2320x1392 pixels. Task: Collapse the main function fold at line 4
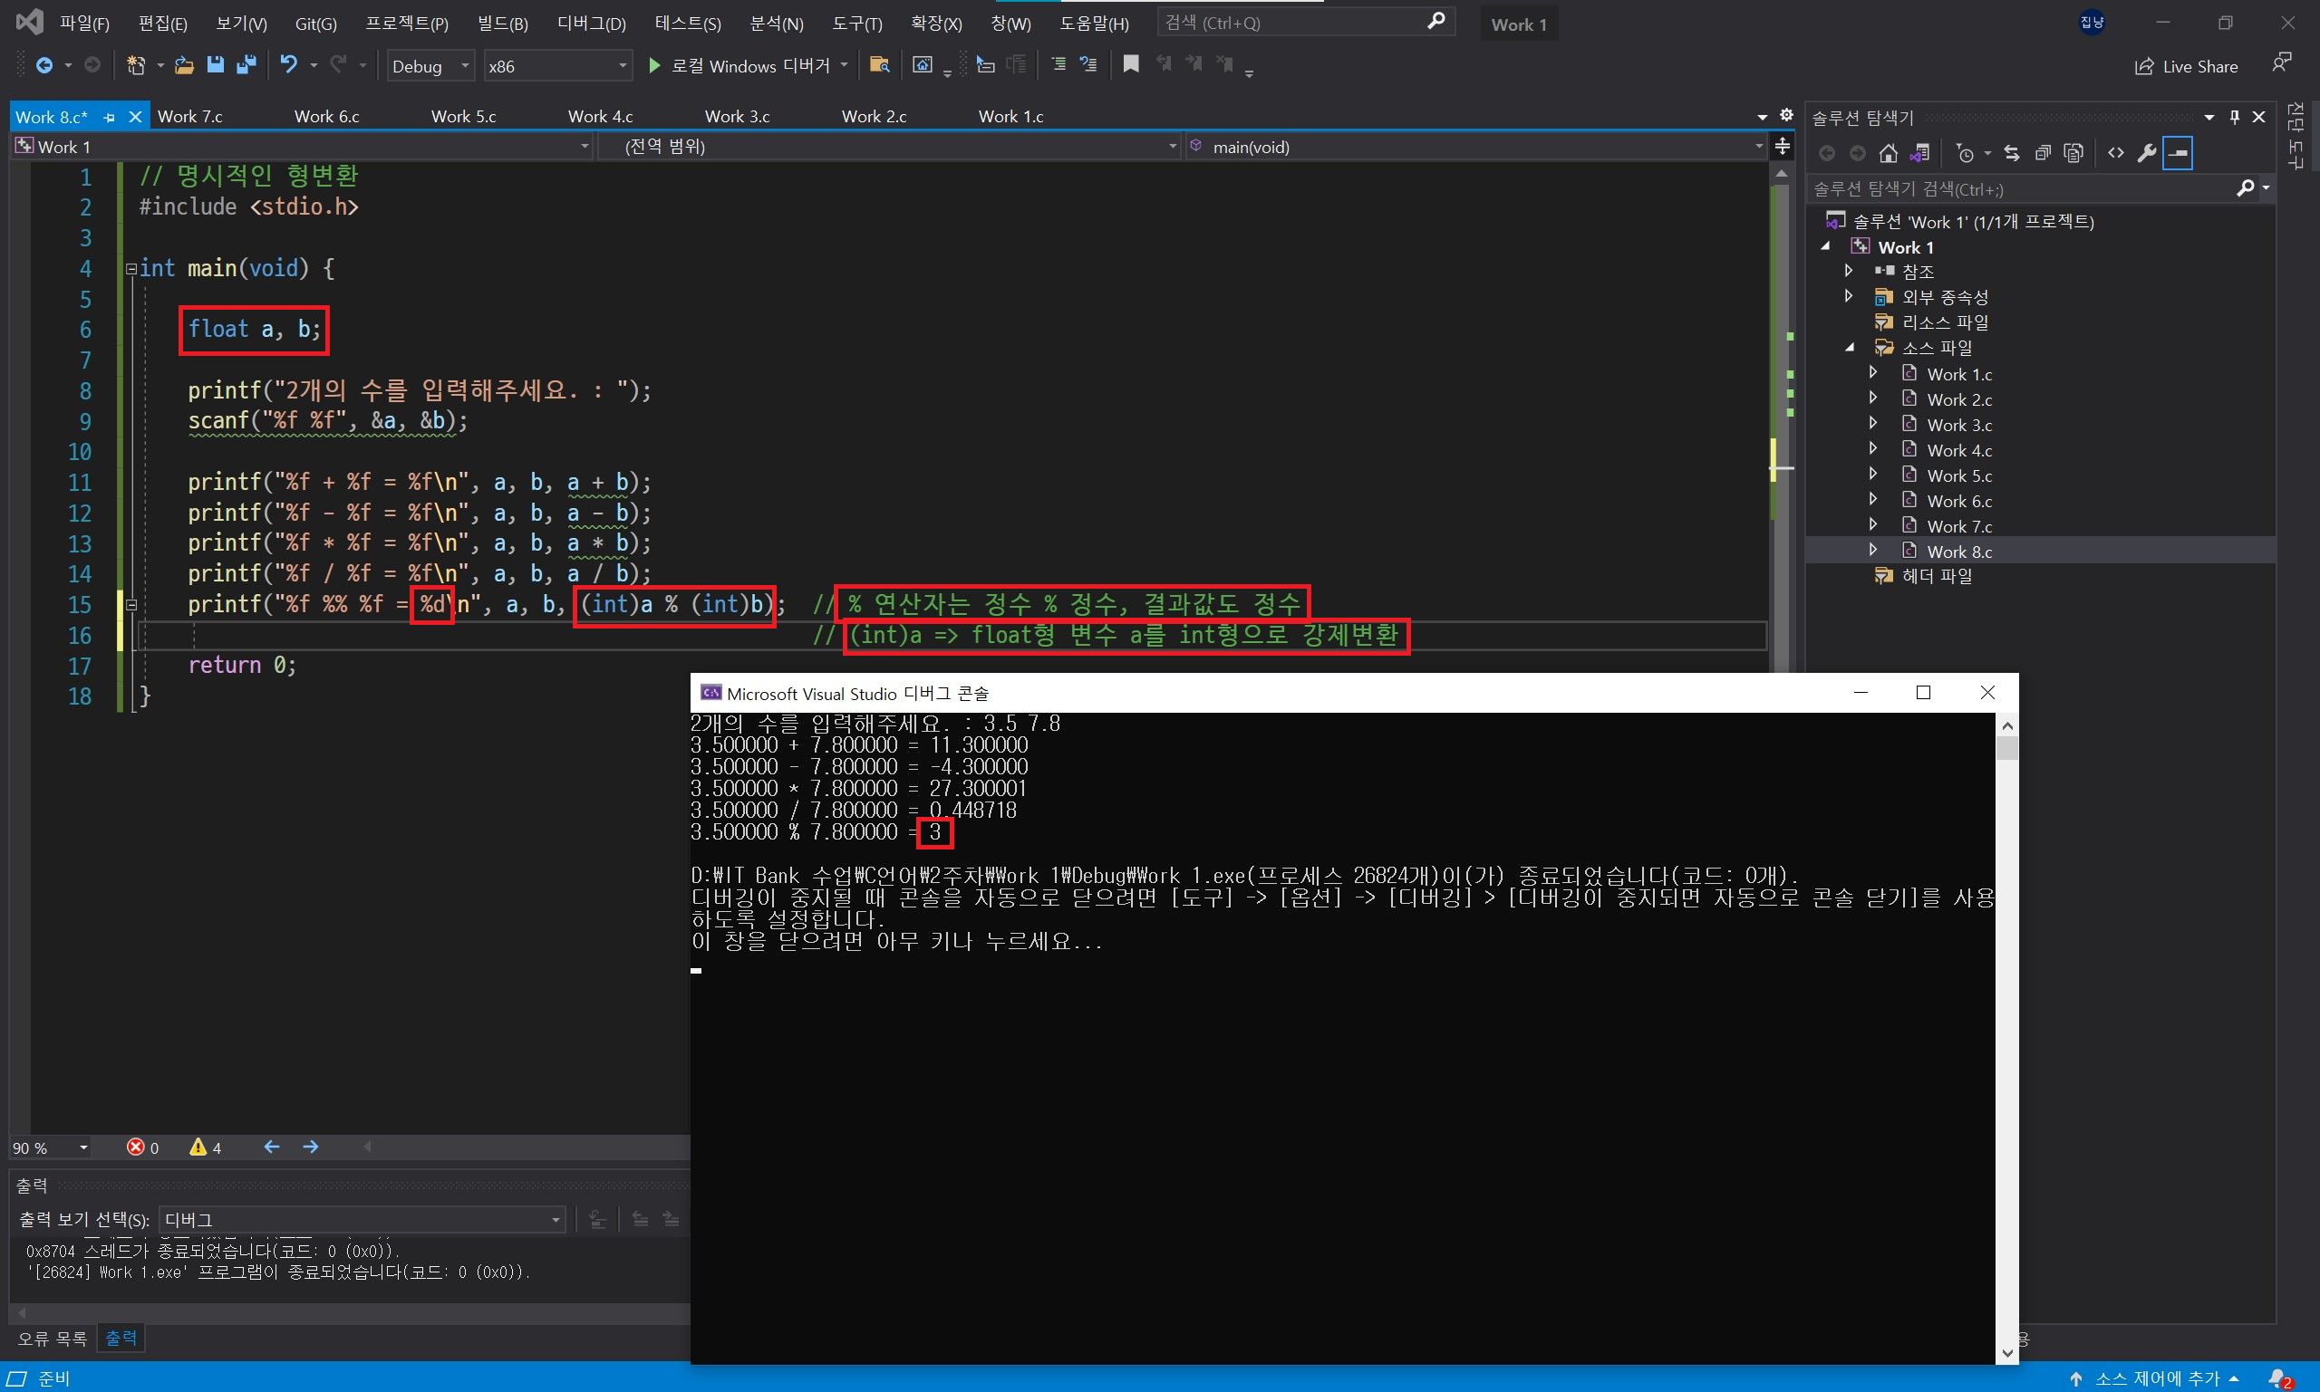pos(131,269)
